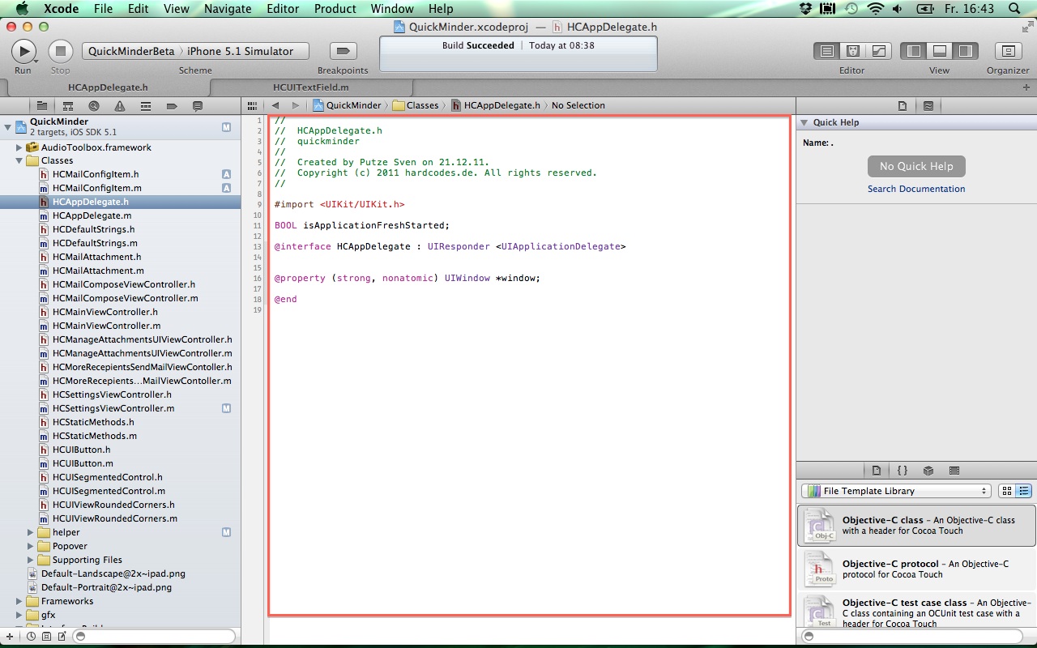Go back in editor history

(x=275, y=105)
